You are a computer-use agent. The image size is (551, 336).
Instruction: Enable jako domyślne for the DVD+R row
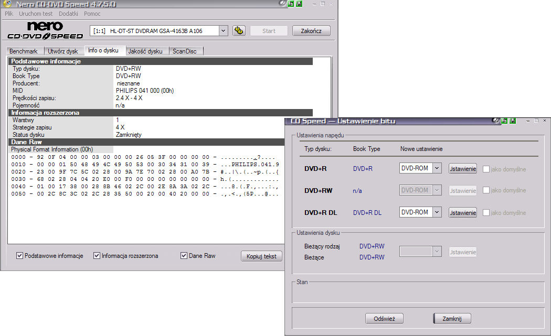pyautogui.click(x=486, y=169)
